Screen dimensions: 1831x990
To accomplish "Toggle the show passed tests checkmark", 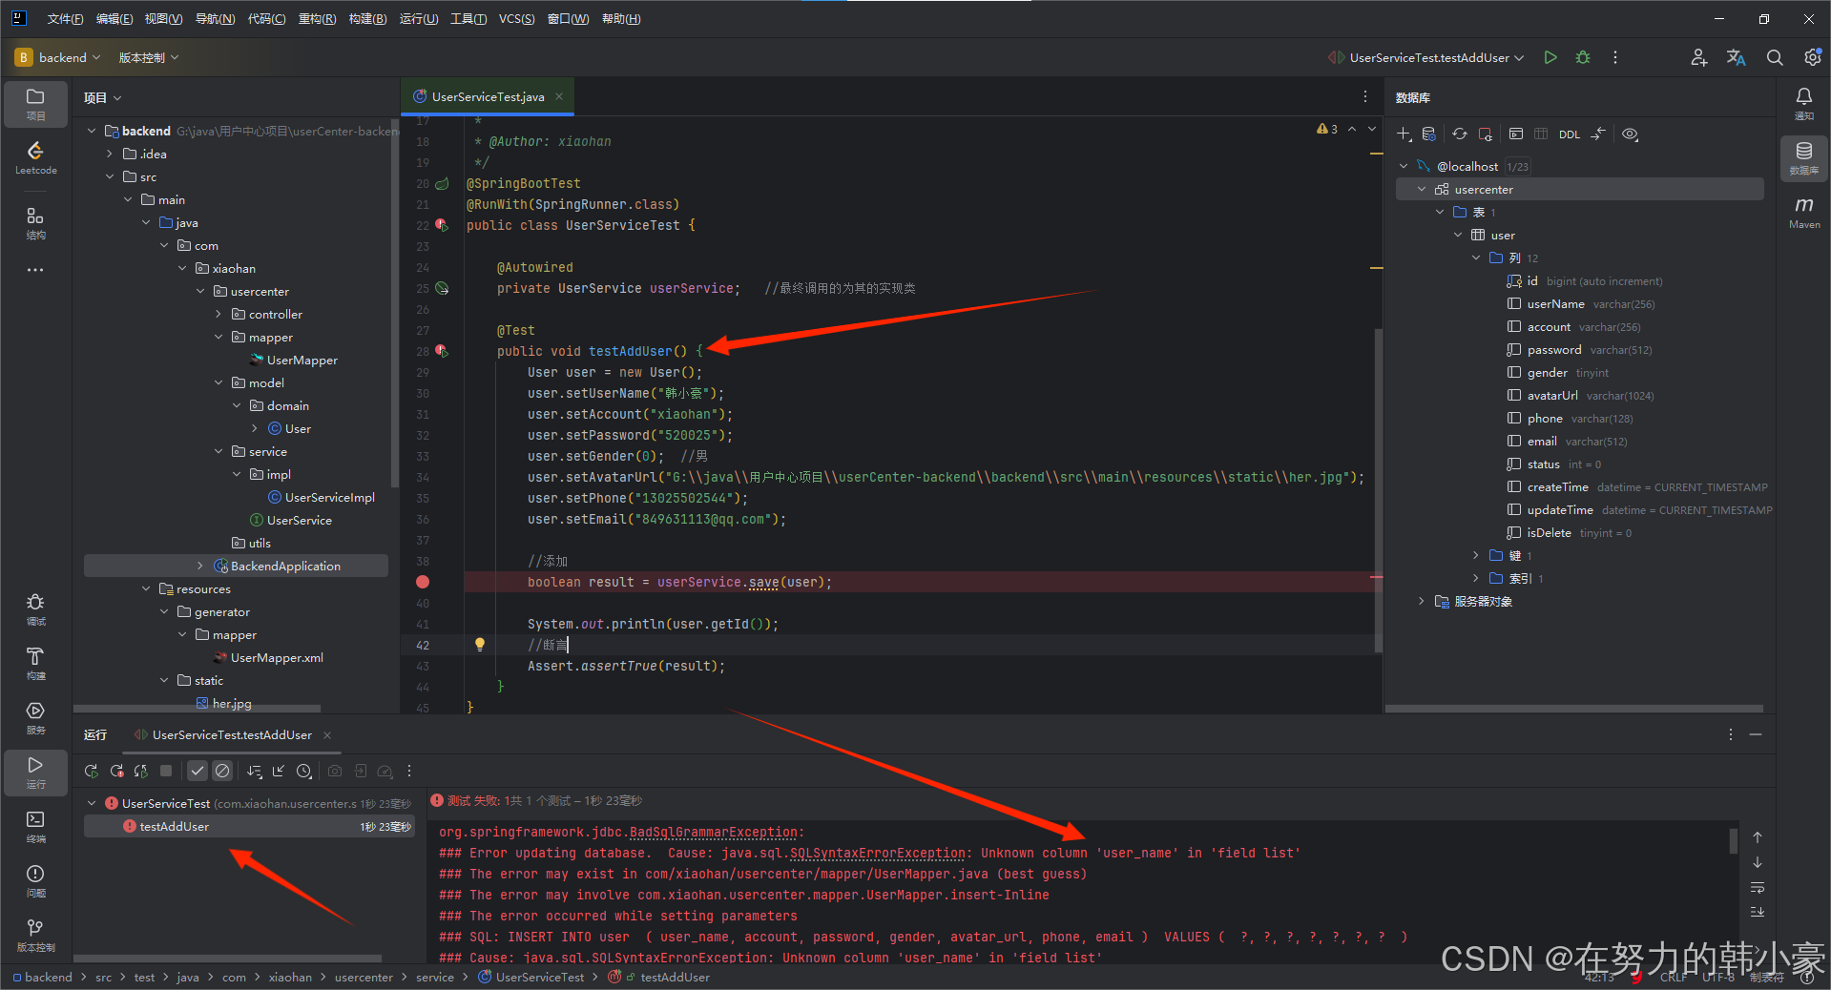I will pyautogui.click(x=197, y=771).
